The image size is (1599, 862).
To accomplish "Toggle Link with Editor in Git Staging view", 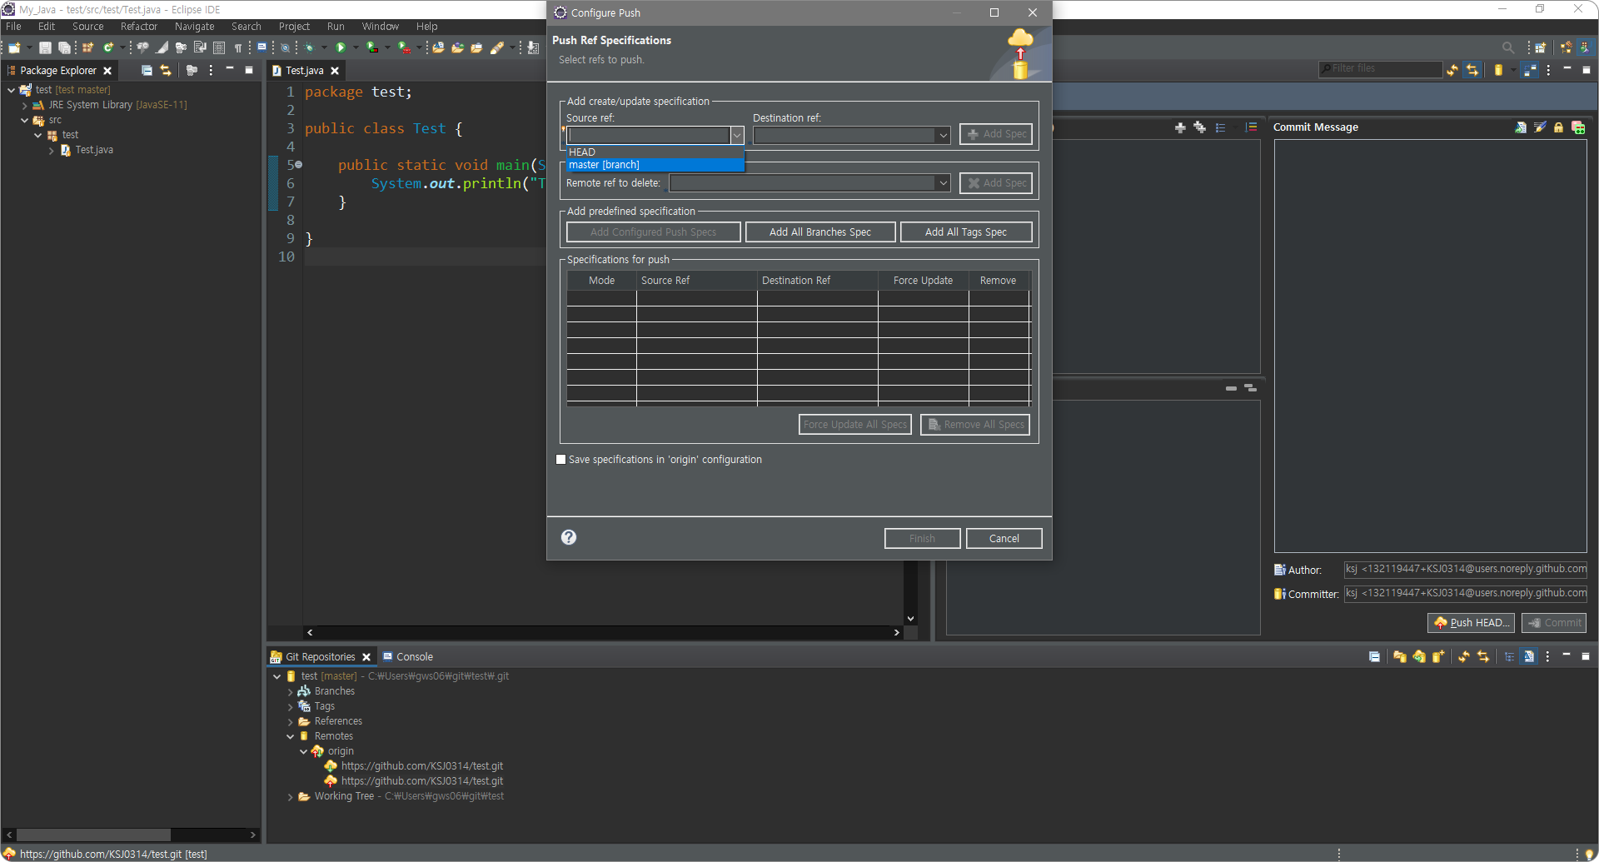I will (x=1472, y=70).
